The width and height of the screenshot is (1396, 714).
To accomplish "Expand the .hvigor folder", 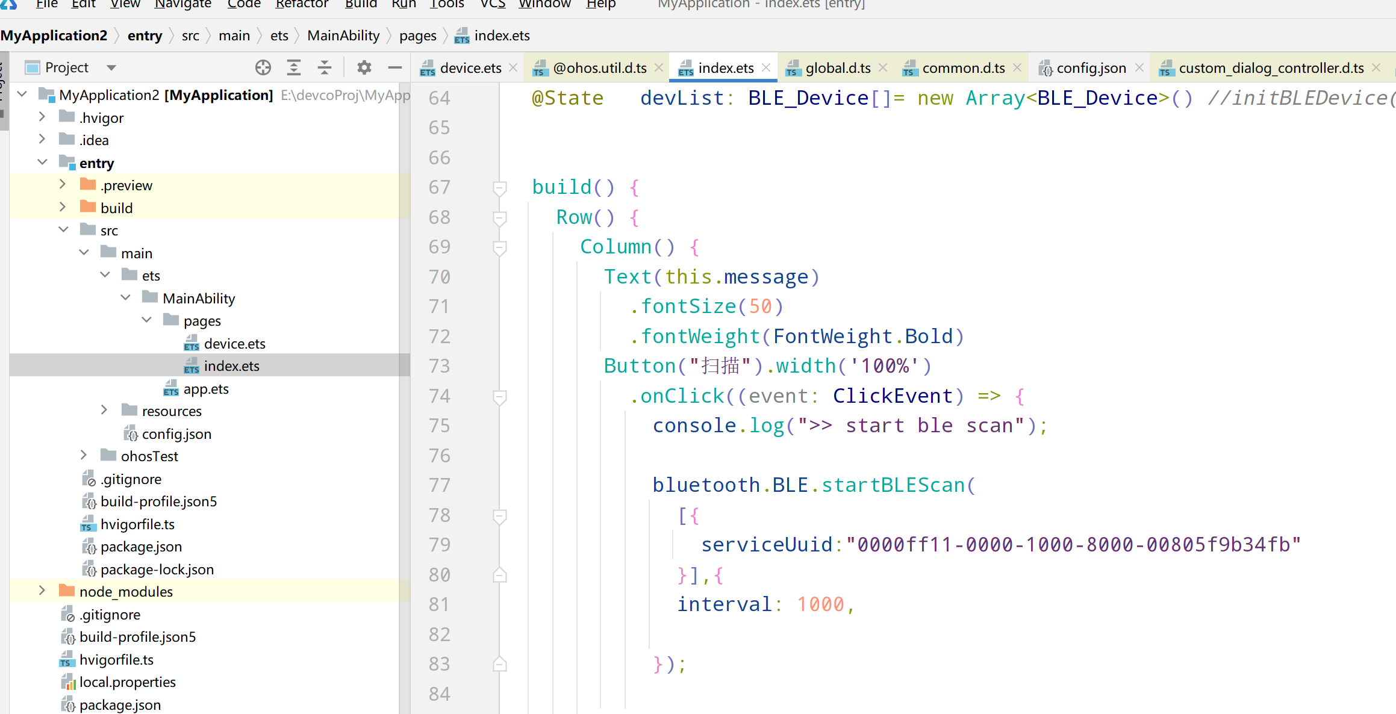I will (42, 117).
